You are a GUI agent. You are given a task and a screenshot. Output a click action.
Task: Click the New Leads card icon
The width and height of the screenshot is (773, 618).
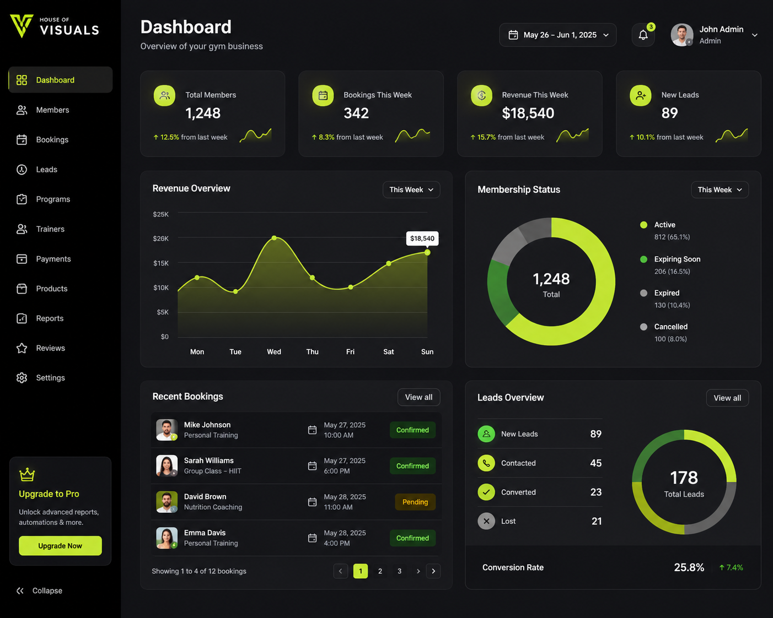641,96
